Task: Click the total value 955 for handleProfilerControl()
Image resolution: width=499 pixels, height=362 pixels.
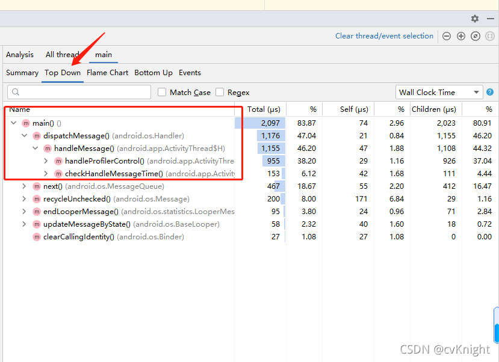Action: pos(273,161)
